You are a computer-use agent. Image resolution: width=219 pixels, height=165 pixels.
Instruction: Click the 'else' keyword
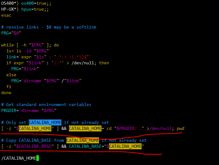click(11, 75)
